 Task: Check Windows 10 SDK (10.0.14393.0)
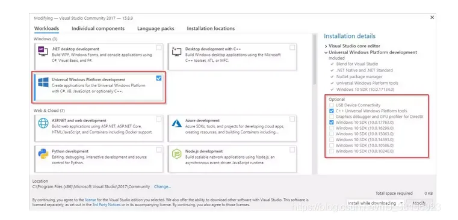[x=331, y=139]
